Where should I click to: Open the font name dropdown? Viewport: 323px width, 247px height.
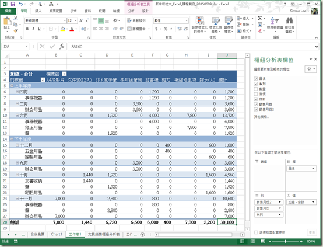pos(65,20)
